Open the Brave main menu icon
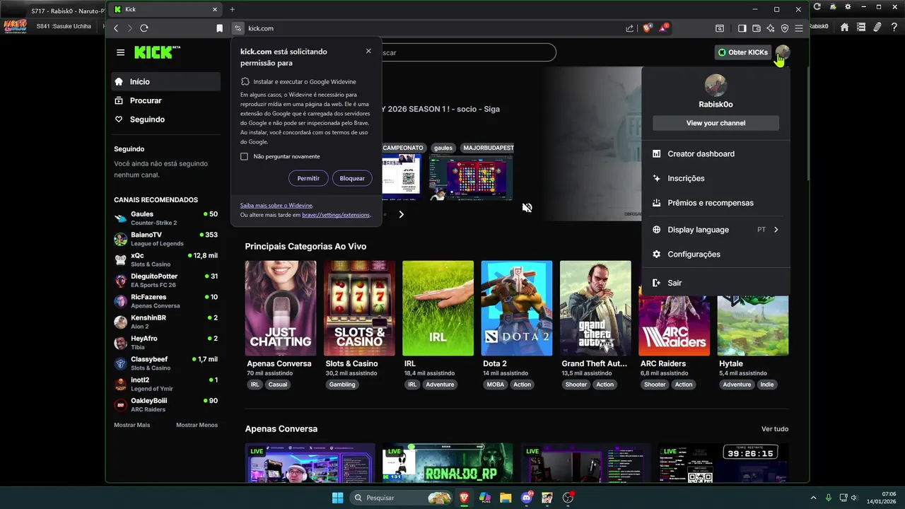 click(x=799, y=28)
